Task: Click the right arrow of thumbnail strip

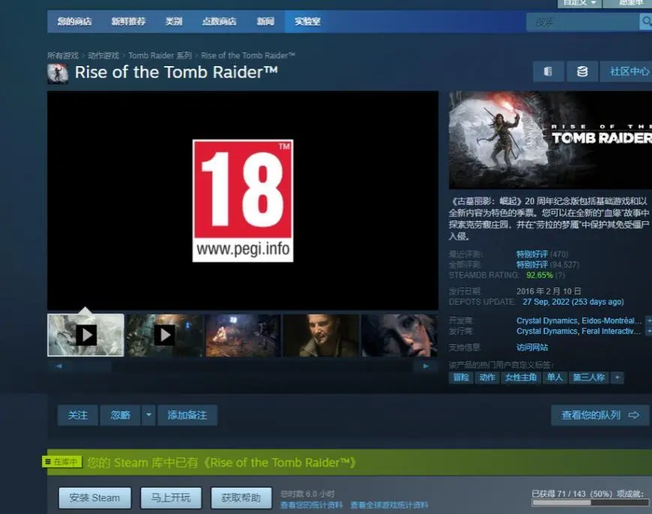Action: coord(426,366)
